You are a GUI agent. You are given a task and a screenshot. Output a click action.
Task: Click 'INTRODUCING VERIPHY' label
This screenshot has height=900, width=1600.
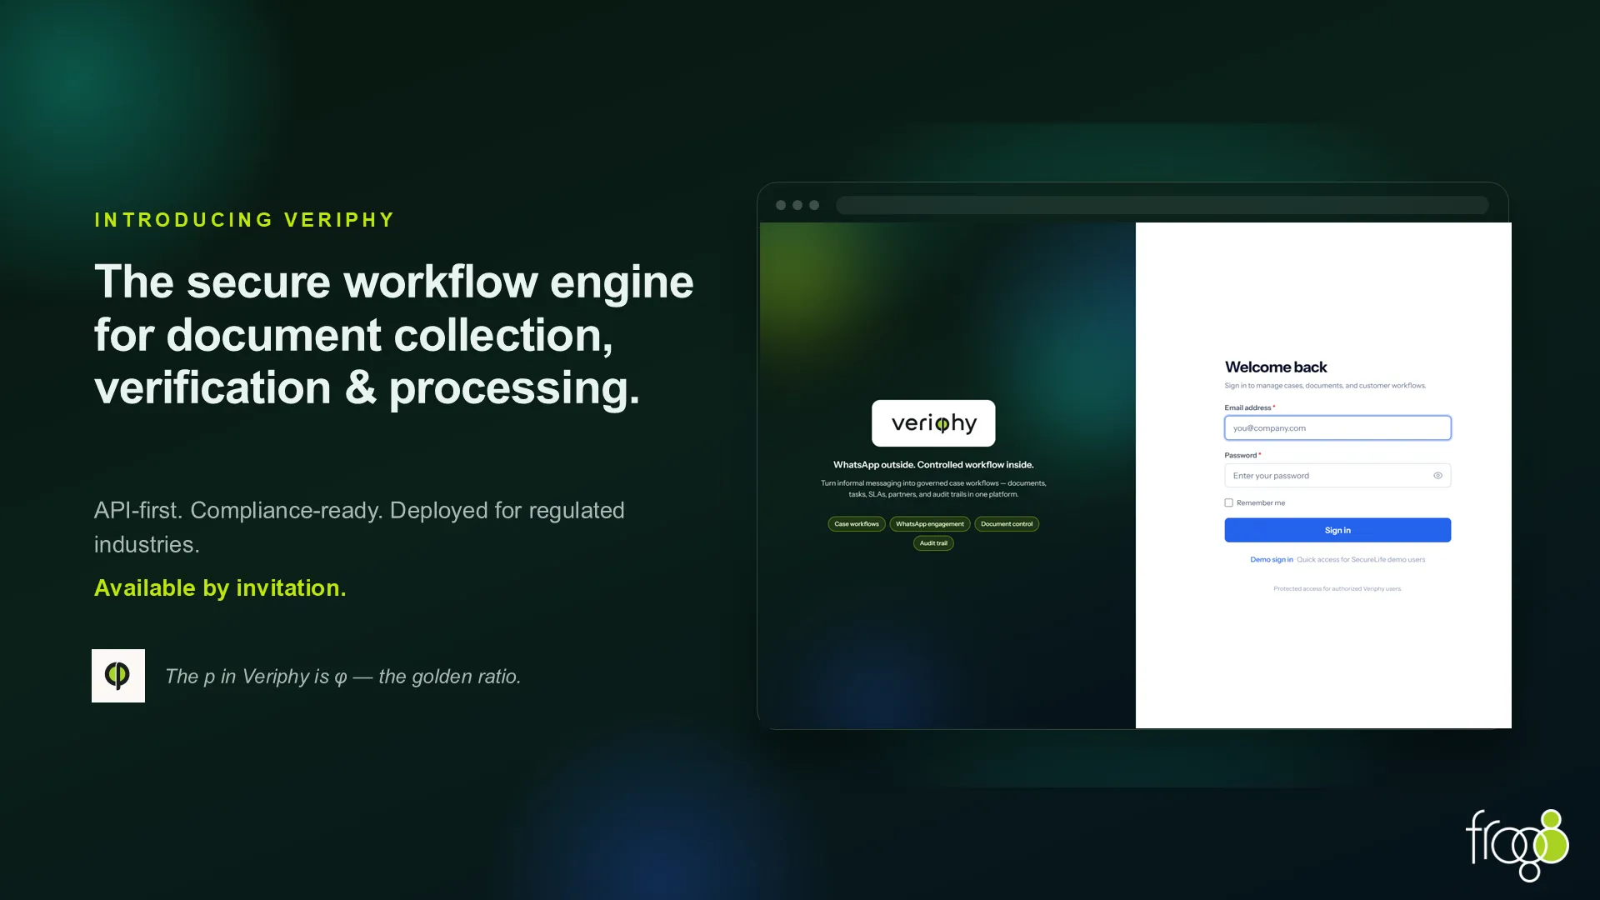pyautogui.click(x=244, y=220)
